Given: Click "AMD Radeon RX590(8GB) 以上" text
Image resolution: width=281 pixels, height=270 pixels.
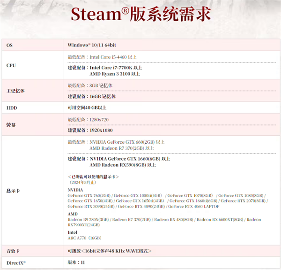Looking at the screenshot, I should pos(123,165).
